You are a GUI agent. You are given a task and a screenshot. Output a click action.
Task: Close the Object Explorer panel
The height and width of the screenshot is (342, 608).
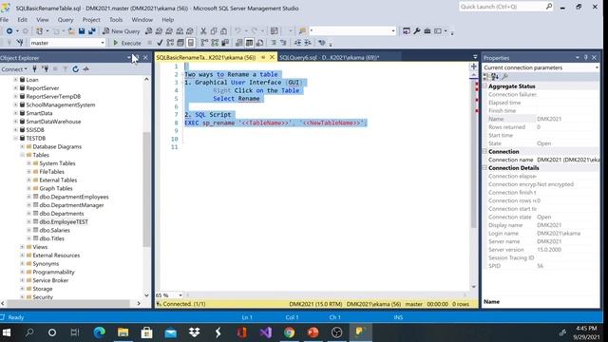tap(145, 58)
